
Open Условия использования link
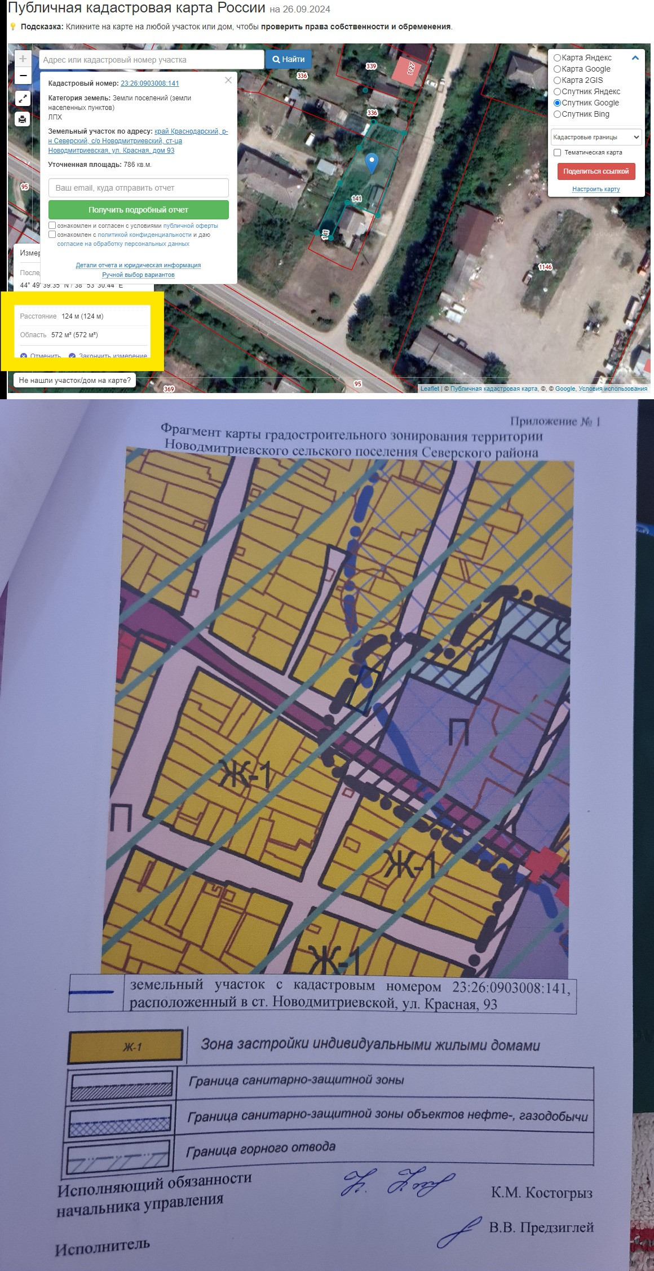(613, 389)
